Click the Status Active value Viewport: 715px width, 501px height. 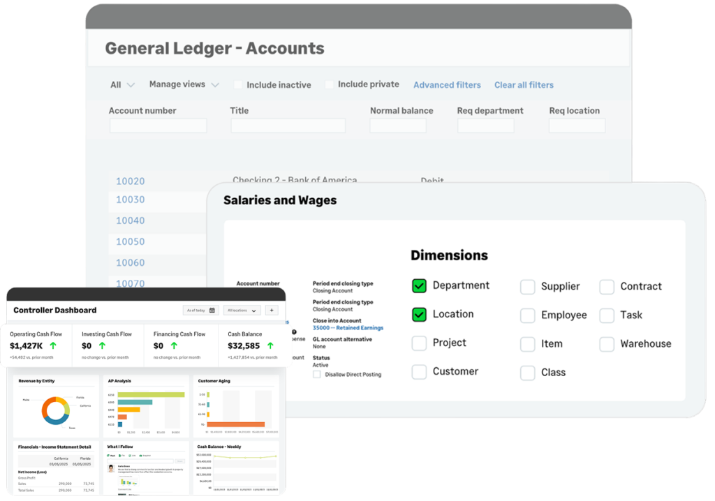320,365
